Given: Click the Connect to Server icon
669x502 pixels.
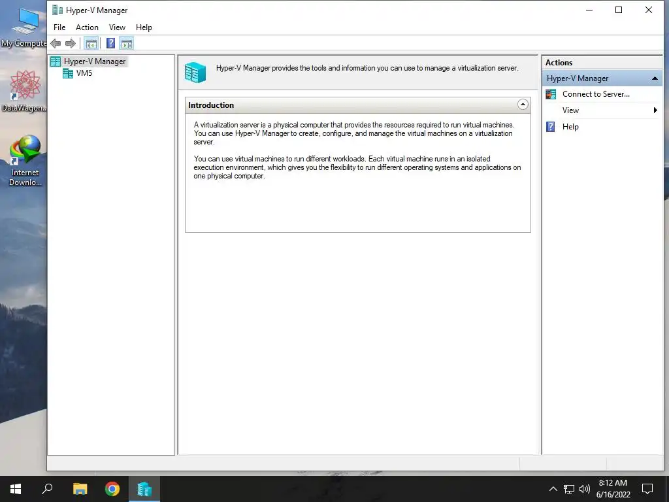Looking at the screenshot, I should click(551, 94).
